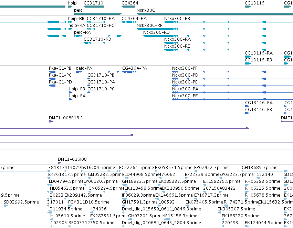Viewport: 293px width, 228px height.
Task: Click the Nckx30C-PE protein label
Action: (x=185, y=96)
